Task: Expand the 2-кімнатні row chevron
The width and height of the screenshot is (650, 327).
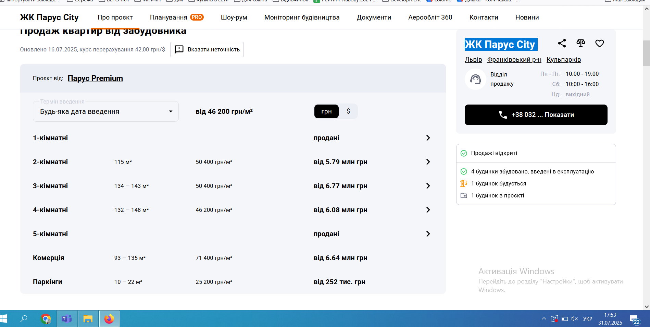Action: 428,162
